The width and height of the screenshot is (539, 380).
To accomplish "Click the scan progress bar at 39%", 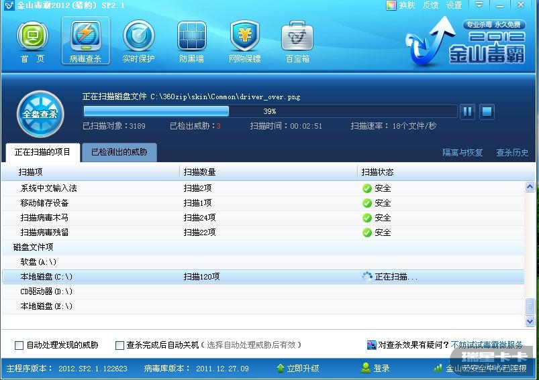I will pyautogui.click(x=270, y=111).
